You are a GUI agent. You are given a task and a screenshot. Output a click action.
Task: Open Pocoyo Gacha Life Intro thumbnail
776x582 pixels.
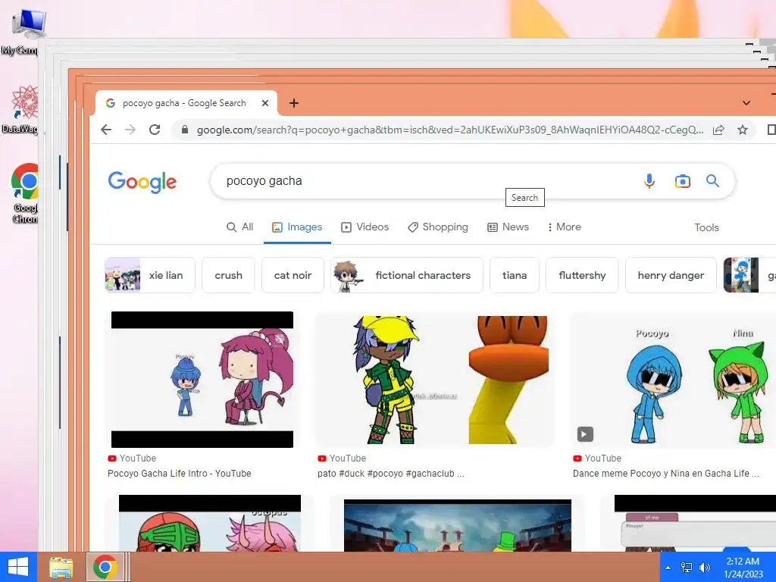pos(202,380)
